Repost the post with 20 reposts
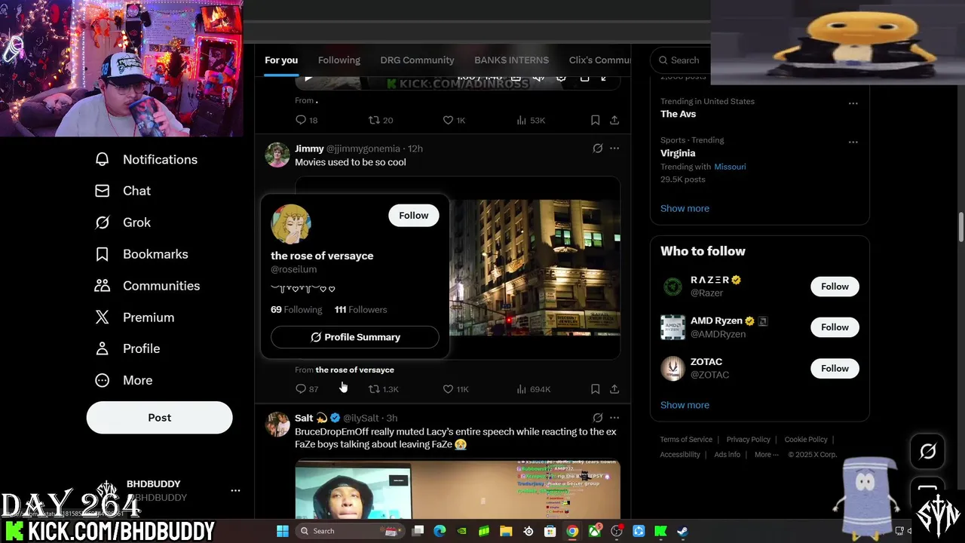965x543 pixels. [x=381, y=121]
